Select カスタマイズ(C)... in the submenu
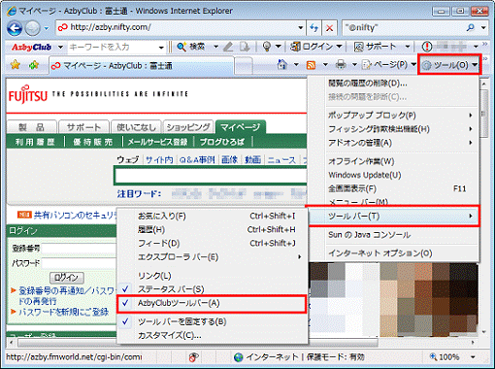The image size is (495, 369). tap(212, 336)
